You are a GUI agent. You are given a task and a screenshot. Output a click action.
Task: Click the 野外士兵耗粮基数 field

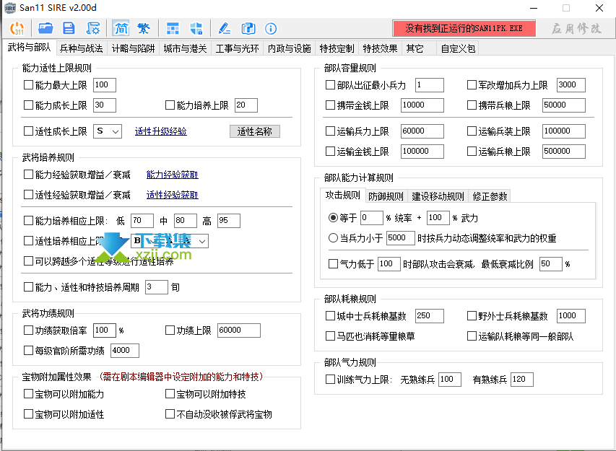571,315
